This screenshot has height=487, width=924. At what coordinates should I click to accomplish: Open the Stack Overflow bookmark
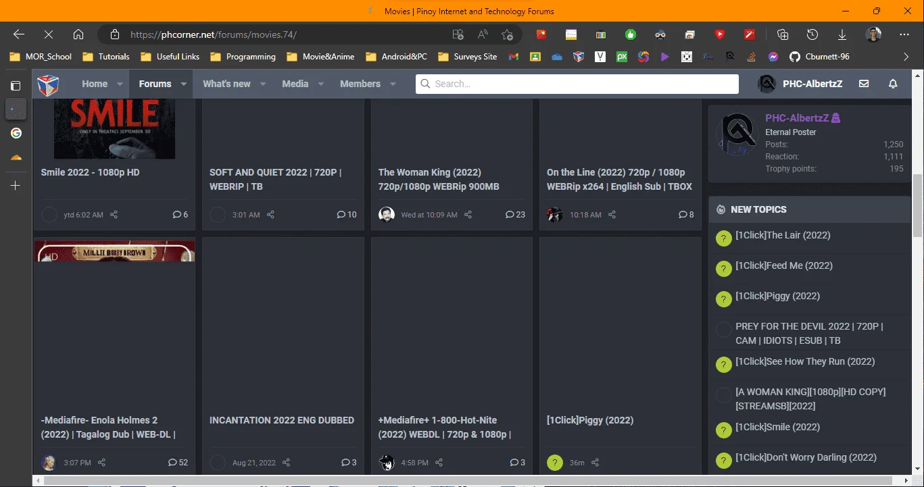coord(752,57)
